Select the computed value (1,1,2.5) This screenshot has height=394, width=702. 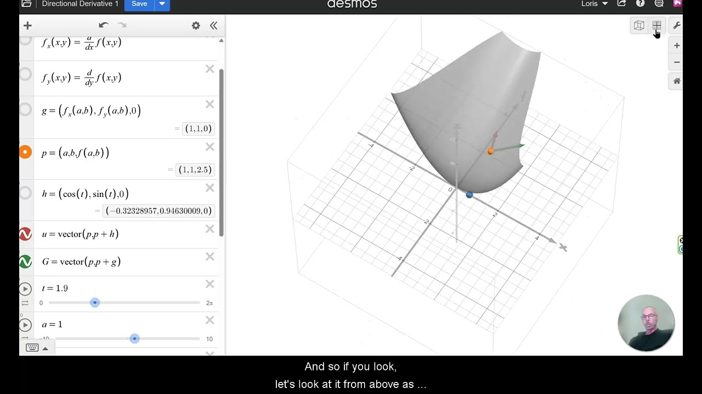(x=195, y=170)
